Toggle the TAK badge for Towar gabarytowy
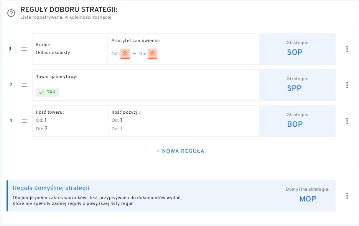Screen dimensions: 359x226 tap(48, 92)
